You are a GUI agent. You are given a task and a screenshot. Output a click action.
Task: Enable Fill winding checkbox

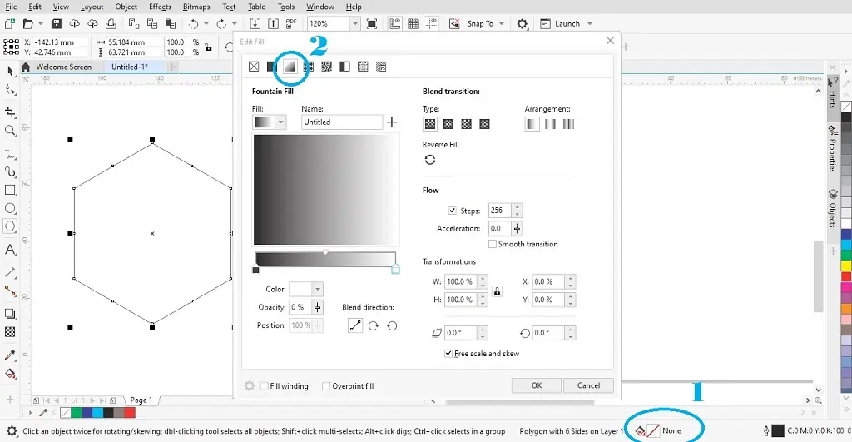click(265, 386)
